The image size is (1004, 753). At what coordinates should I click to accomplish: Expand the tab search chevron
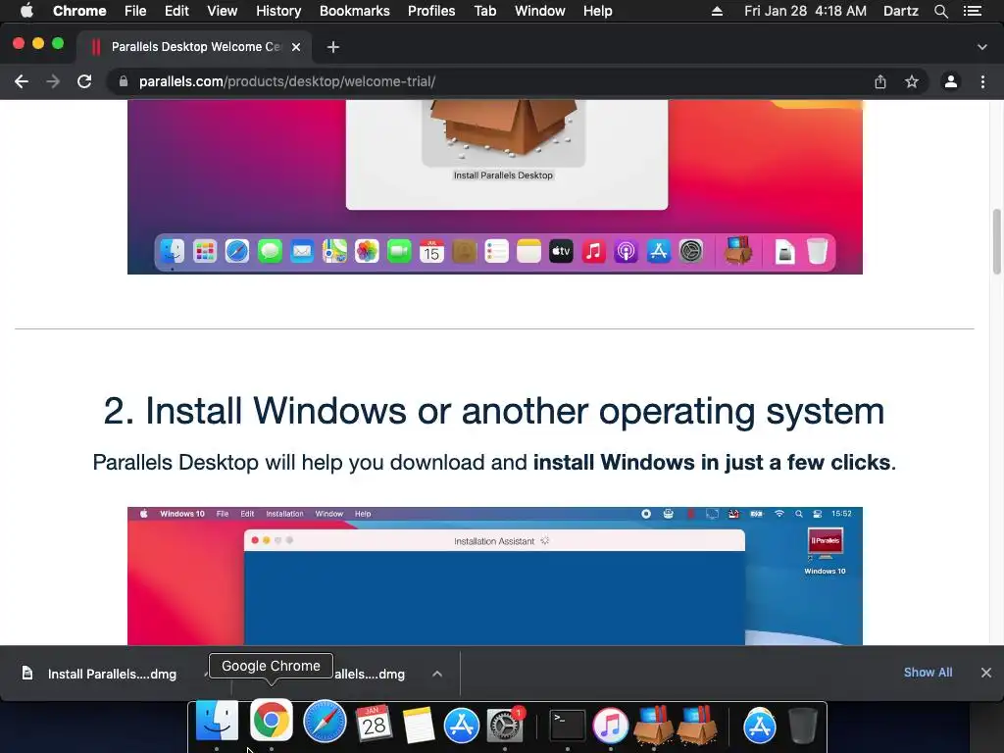pos(982,47)
